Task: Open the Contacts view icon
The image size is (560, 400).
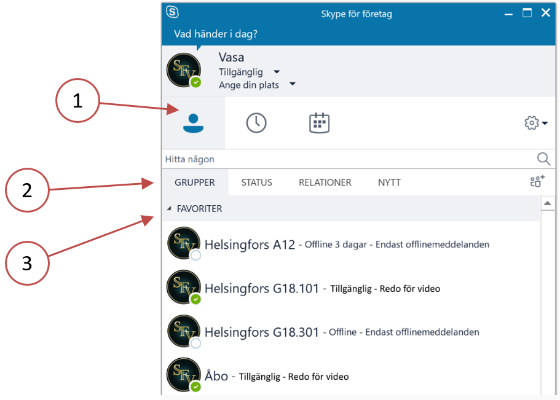Action: 194,123
